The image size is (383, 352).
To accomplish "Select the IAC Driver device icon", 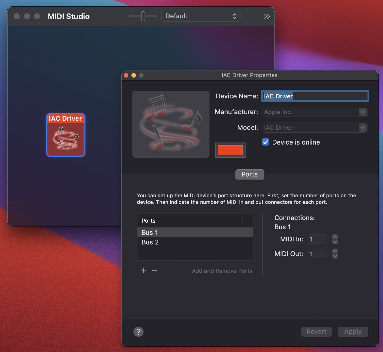I will point(66,135).
